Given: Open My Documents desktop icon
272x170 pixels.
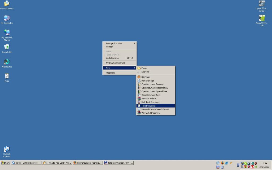Looking at the screenshot, I should point(7,4).
